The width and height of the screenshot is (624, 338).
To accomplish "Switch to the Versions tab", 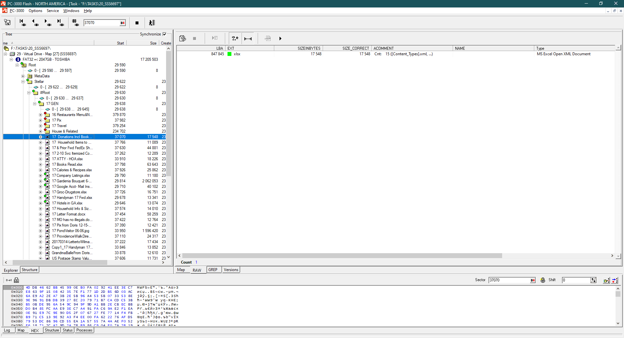I will click(231, 270).
